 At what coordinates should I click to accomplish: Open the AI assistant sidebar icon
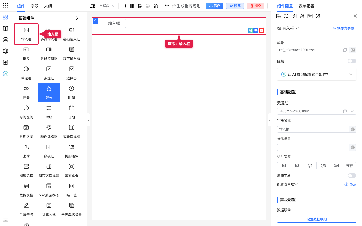coord(5,74)
